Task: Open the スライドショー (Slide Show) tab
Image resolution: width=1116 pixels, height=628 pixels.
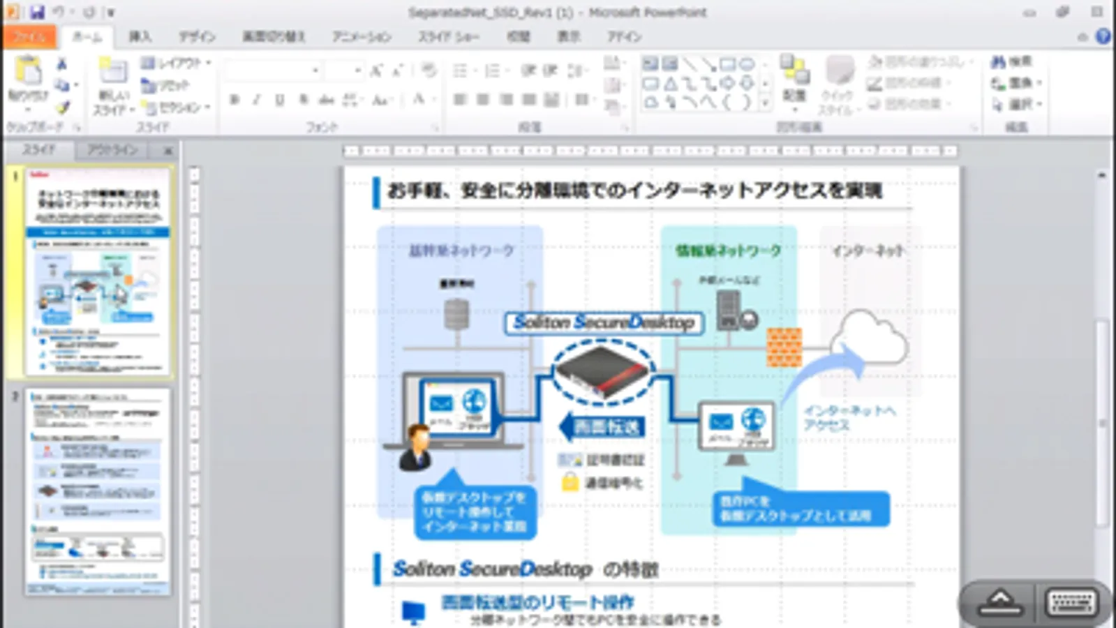Action: 449,36
